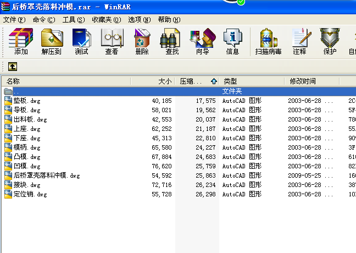Sort by the 压缩... column header

click(x=197, y=81)
